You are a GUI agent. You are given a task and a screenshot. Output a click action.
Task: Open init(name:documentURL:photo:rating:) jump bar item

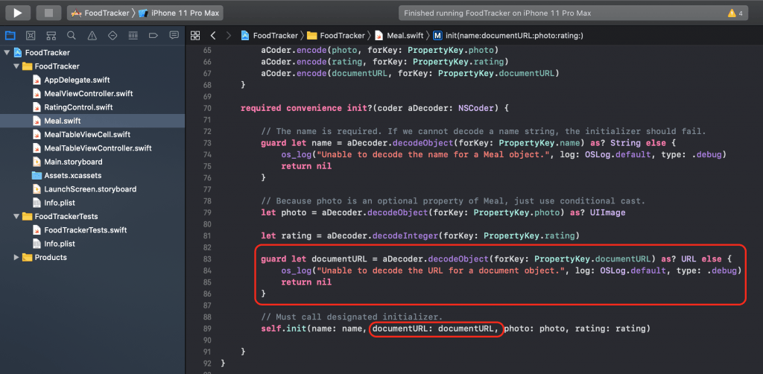[508, 36]
